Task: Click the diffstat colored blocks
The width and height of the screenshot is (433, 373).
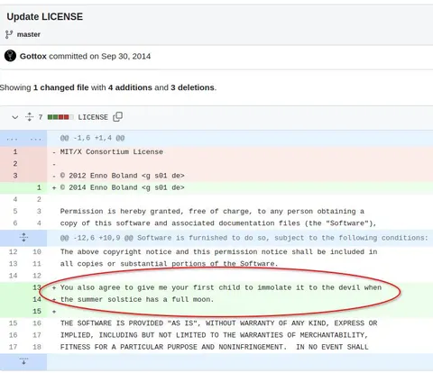Action: tap(60, 117)
